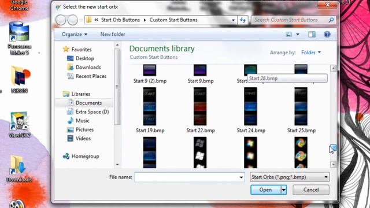370x208 pixels.
Task: Open the Start 19.bmp thumbnail
Action: click(150, 106)
